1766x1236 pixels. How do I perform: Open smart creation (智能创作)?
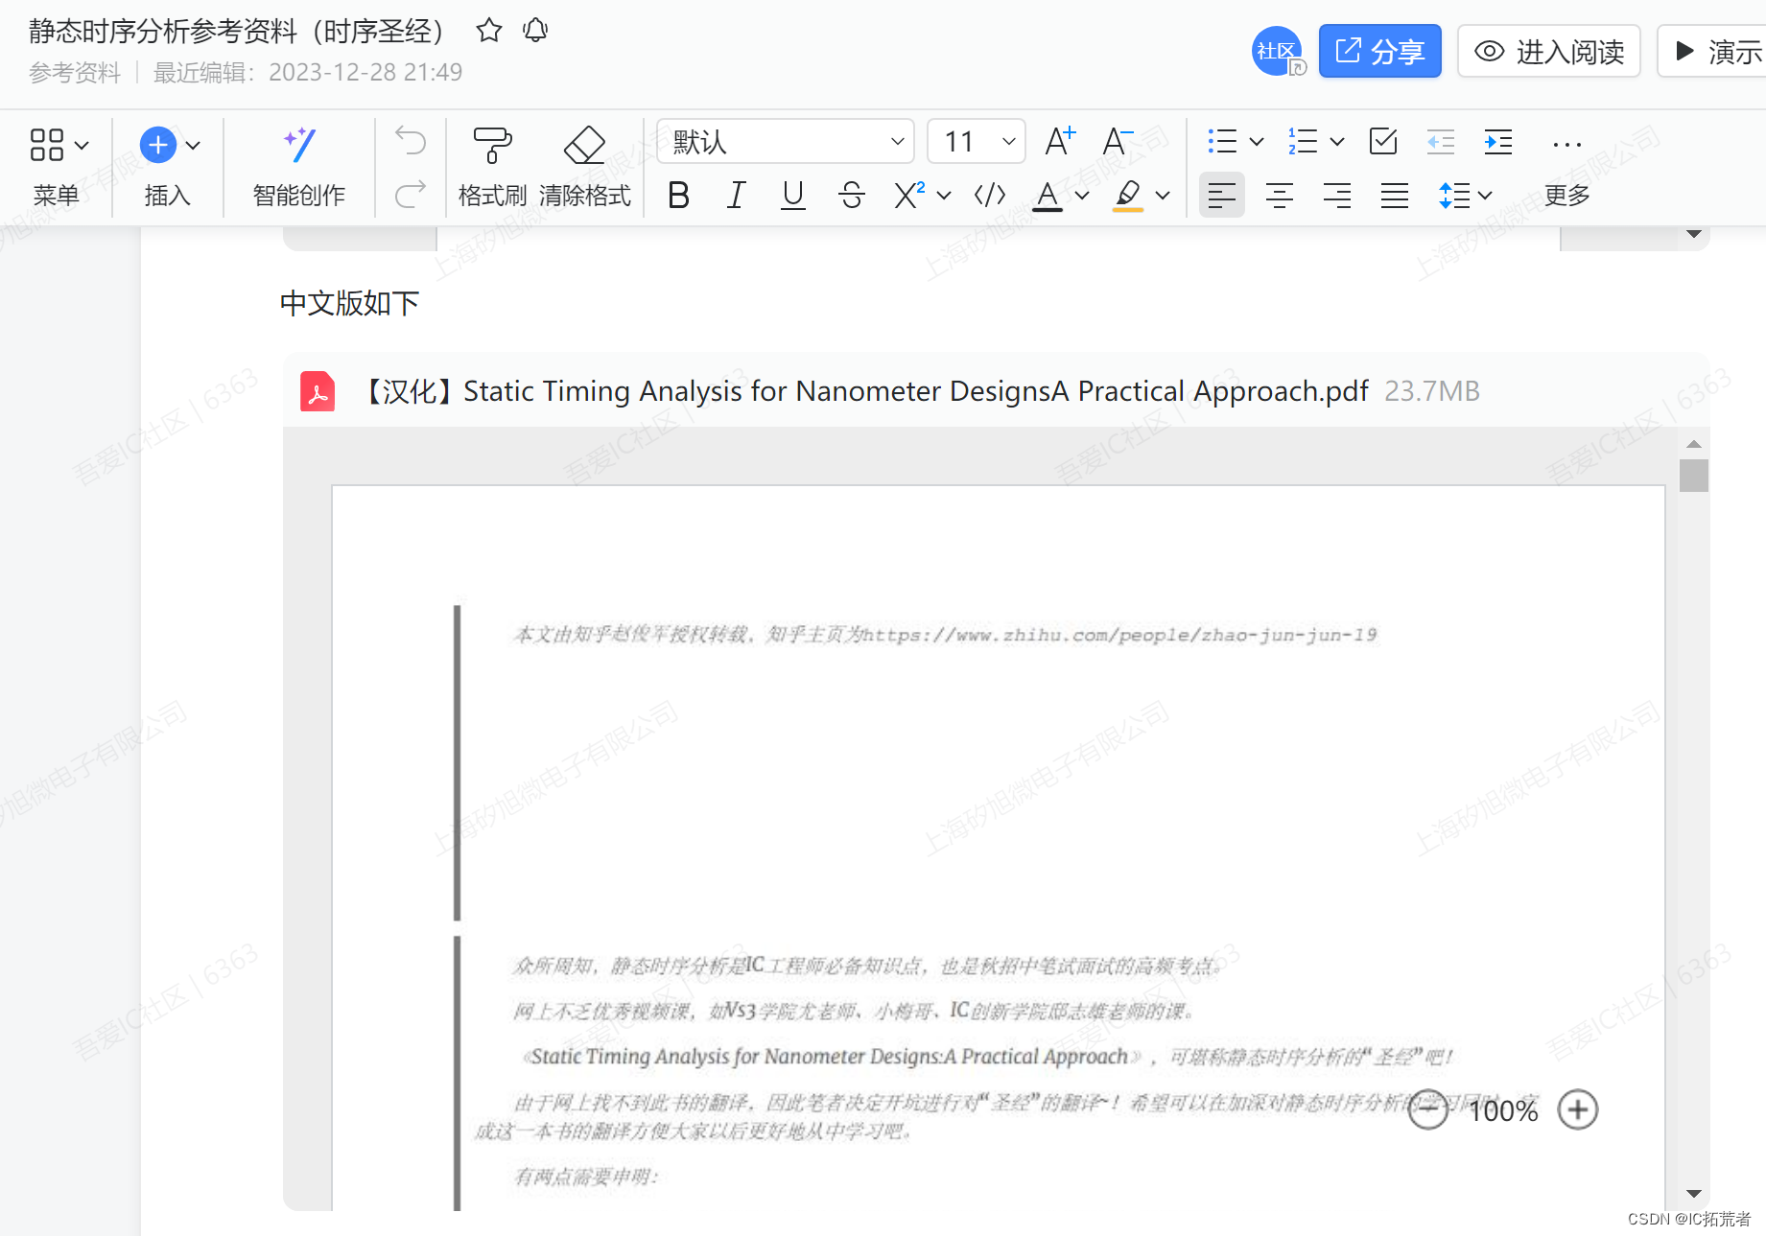(x=298, y=167)
